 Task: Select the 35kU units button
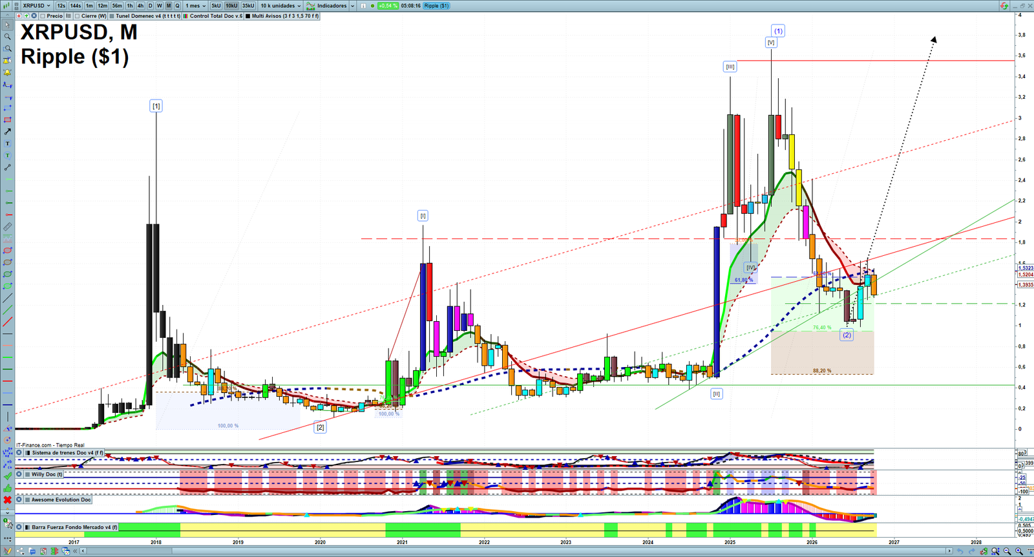pyautogui.click(x=248, y=6)
